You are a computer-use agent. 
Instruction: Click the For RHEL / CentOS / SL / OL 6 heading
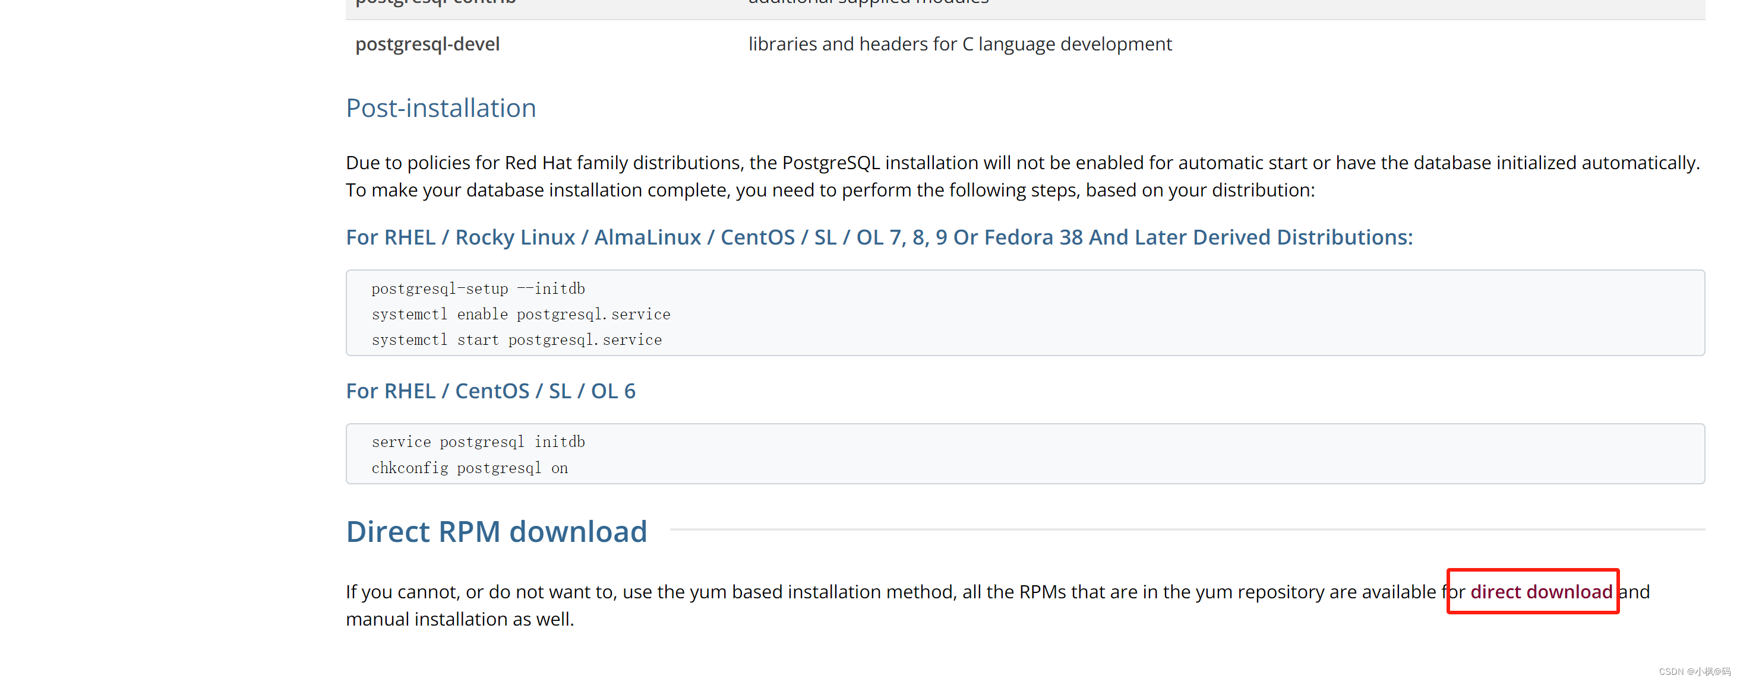tap(490, 391)
